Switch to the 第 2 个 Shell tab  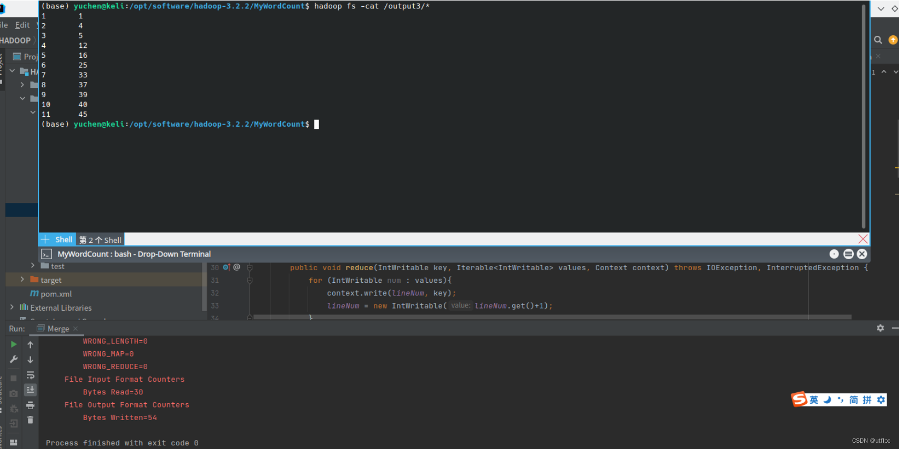coord(100,240)
